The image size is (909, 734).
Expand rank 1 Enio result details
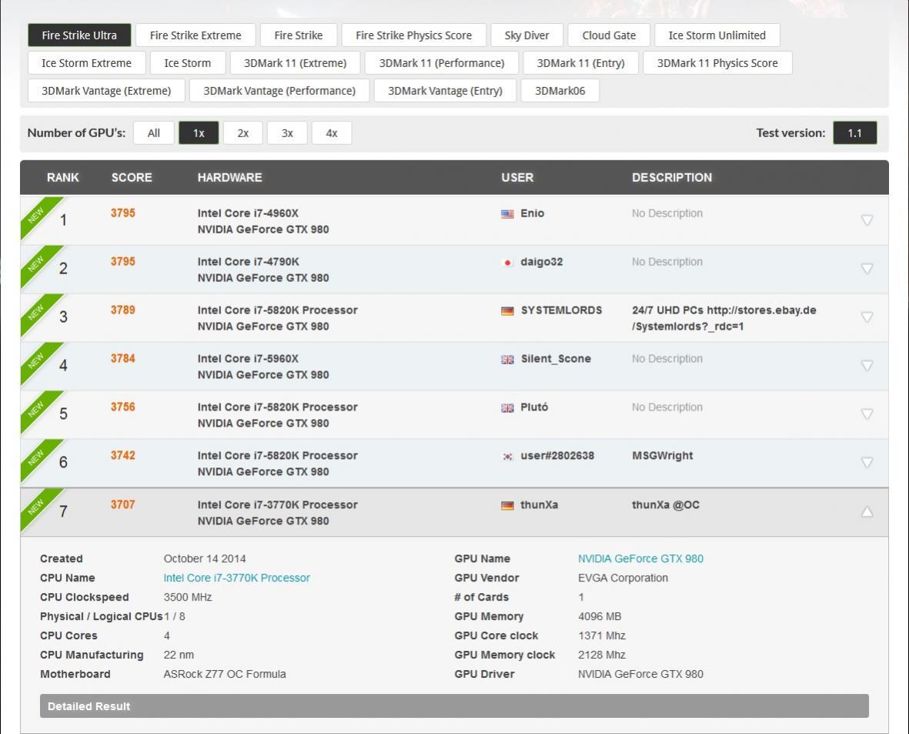click(x=867, y=220)
